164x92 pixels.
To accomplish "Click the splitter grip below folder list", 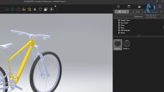I will click(139, 36).
